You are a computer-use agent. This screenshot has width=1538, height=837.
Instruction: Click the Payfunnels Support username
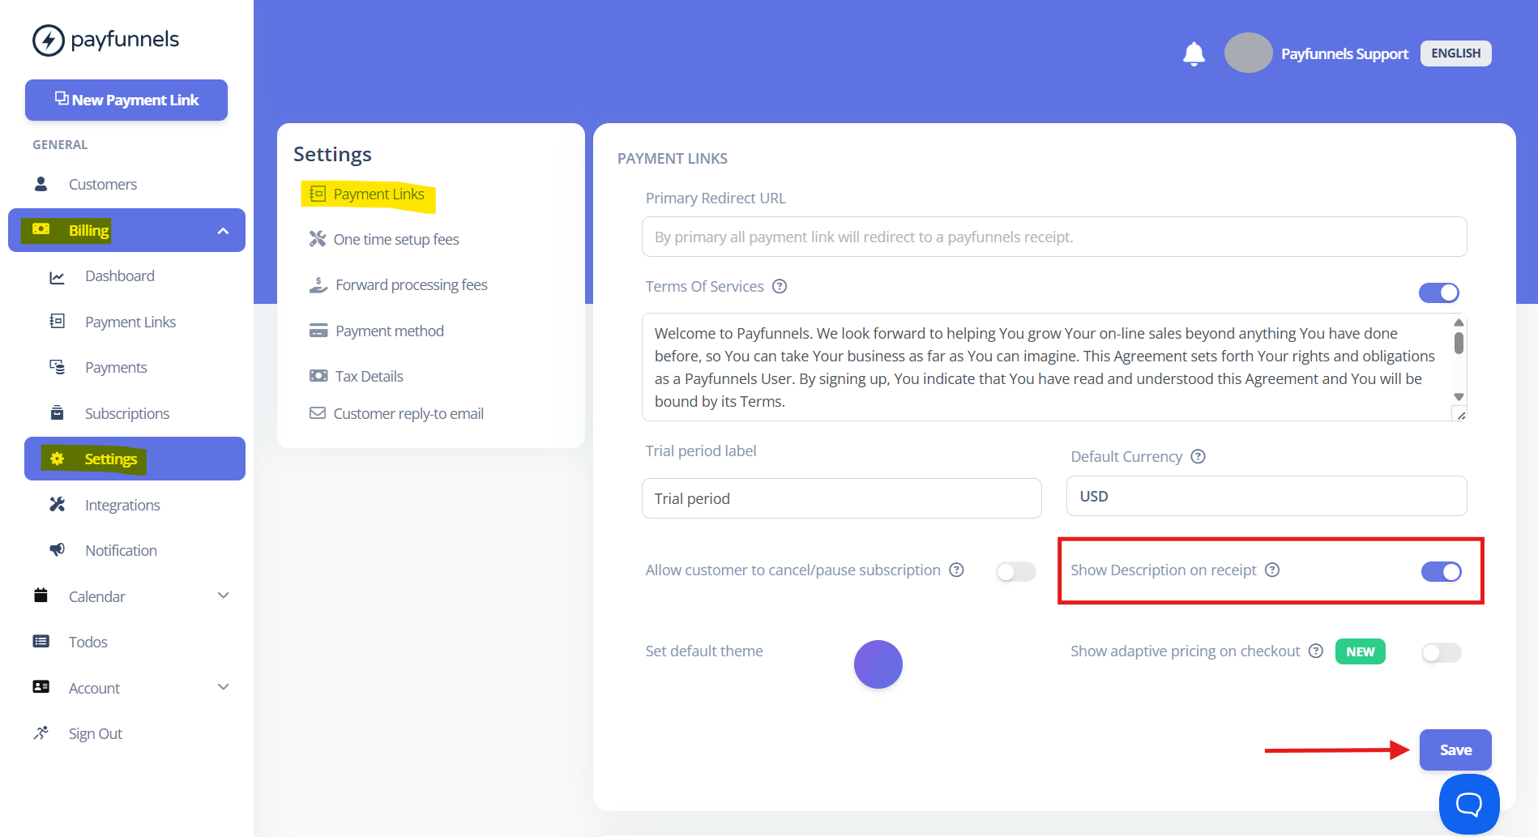tap(1344, 53)
